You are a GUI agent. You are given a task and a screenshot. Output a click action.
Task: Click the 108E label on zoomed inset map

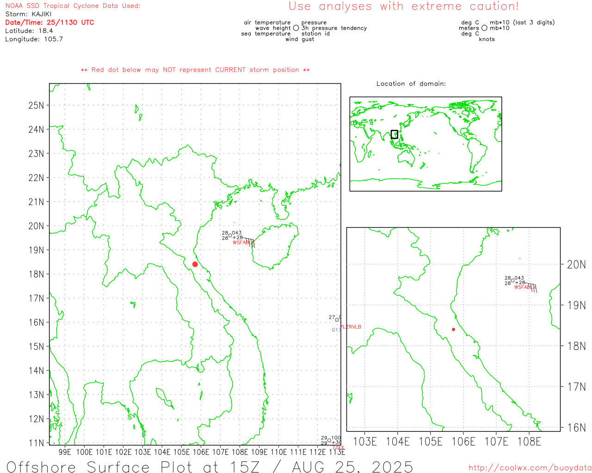click(529, 442)
